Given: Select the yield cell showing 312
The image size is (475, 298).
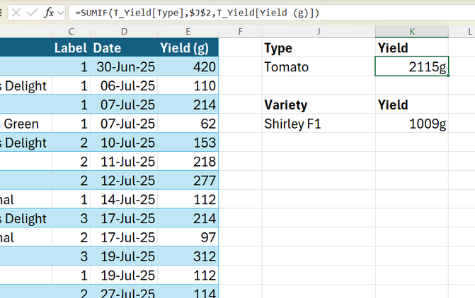Looking at the screenshot, I should click(188, 256).
